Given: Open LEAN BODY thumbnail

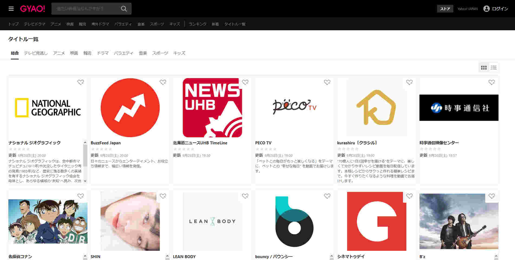Looking at the screenshot, I should 212,221.
